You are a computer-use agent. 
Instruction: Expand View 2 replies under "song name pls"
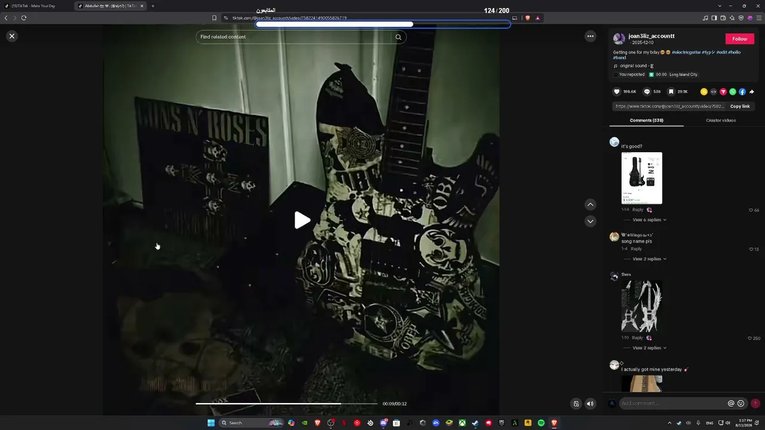pyautogui.click(x=649, y=259)
